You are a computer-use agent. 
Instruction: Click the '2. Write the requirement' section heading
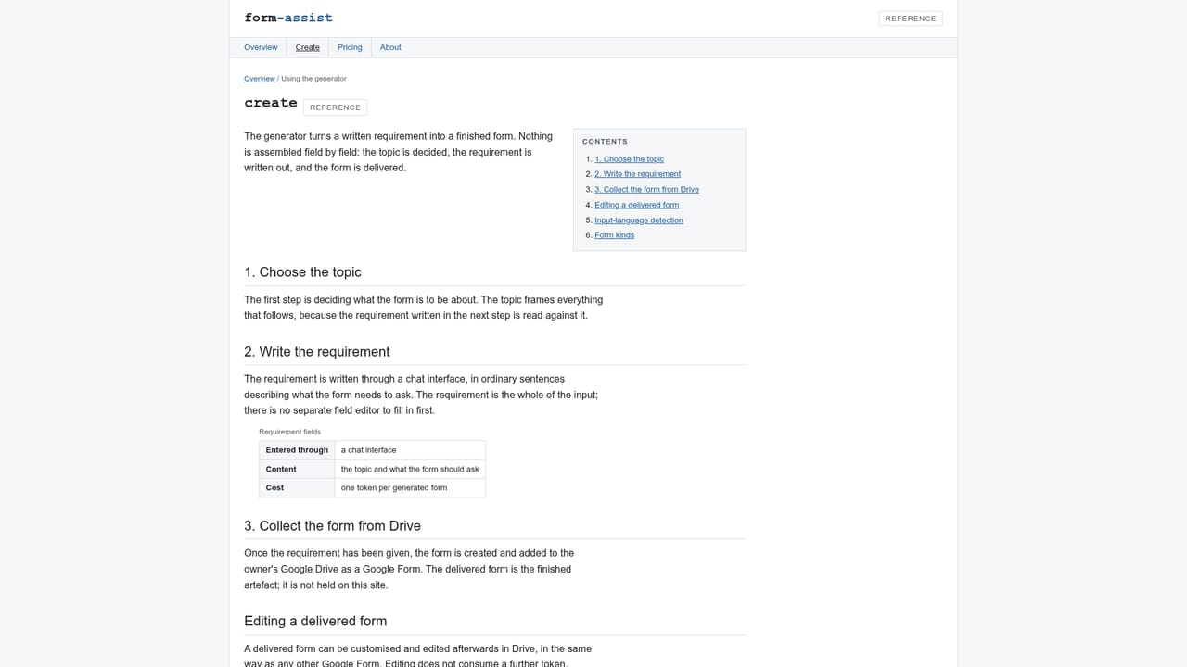pos(317,352)
